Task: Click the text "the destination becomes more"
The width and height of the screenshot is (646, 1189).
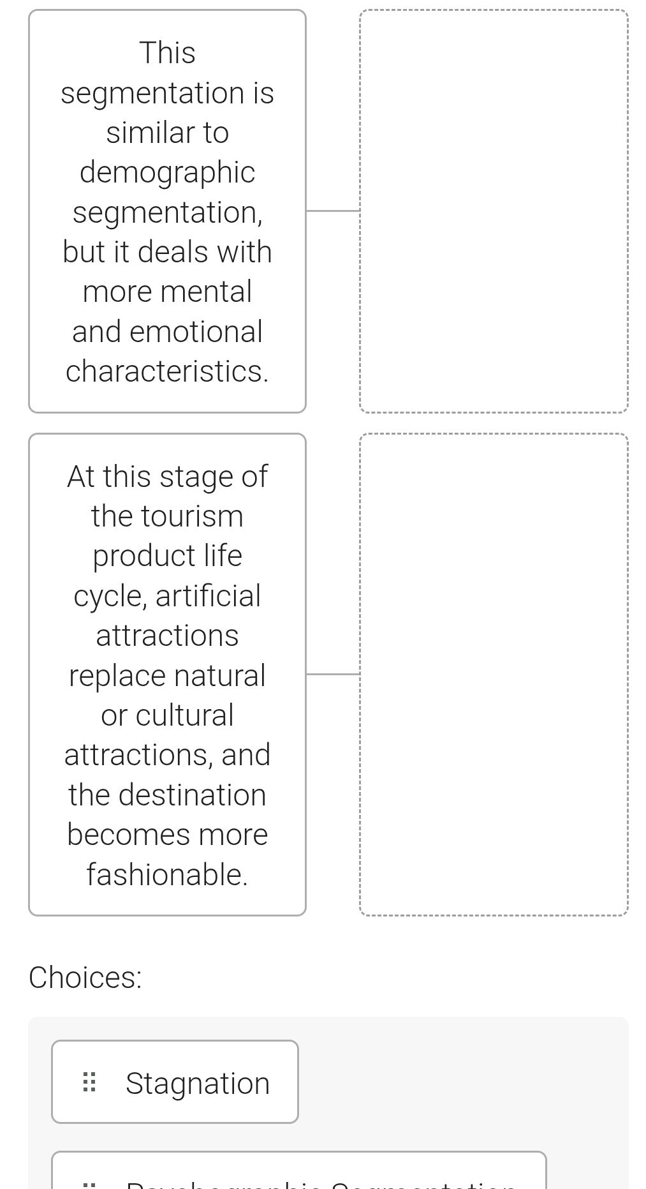Action: pos(167,814)
